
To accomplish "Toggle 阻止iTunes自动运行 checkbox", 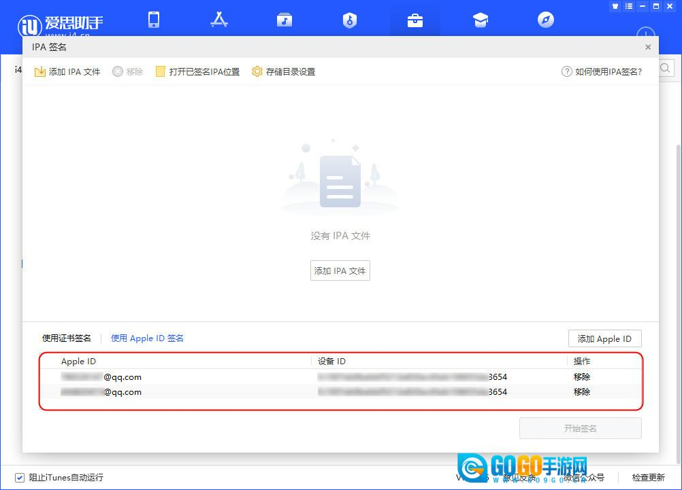I will tap(20, 477).
